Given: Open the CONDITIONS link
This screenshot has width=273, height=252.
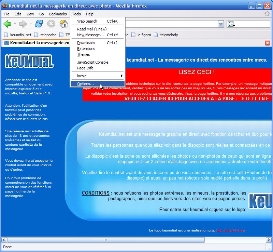Looking at the screenshot, I should click(96, 193).
